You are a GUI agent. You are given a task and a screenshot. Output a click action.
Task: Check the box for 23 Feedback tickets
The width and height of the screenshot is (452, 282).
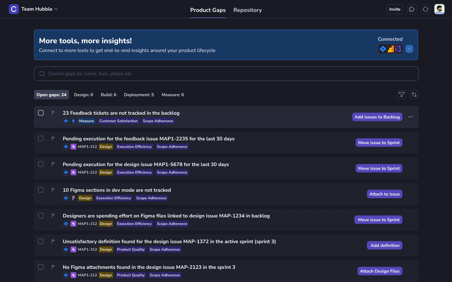point(41,113)
